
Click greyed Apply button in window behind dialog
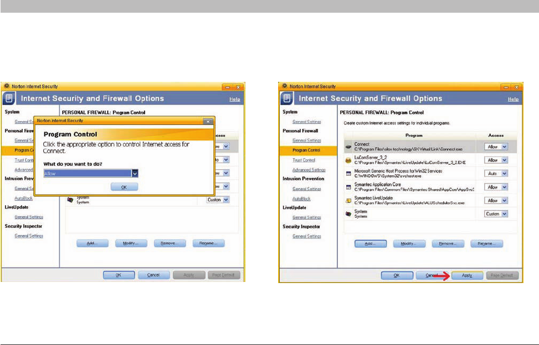coord(189,275)
